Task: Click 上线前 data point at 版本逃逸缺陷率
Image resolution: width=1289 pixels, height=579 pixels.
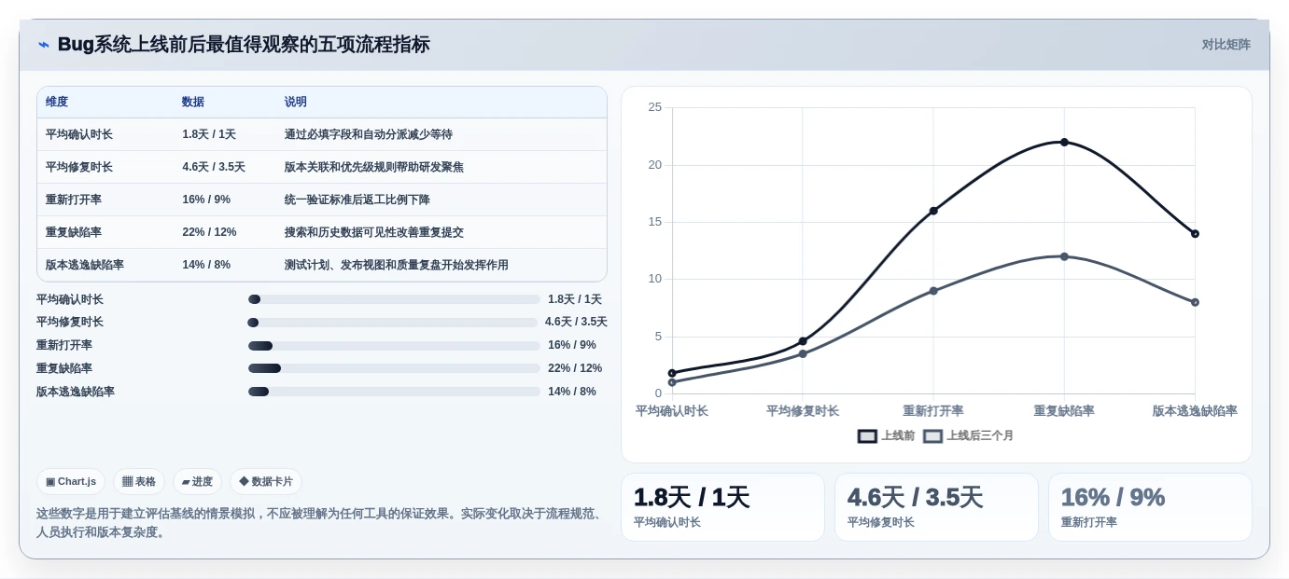Action: click(1195, 234)
